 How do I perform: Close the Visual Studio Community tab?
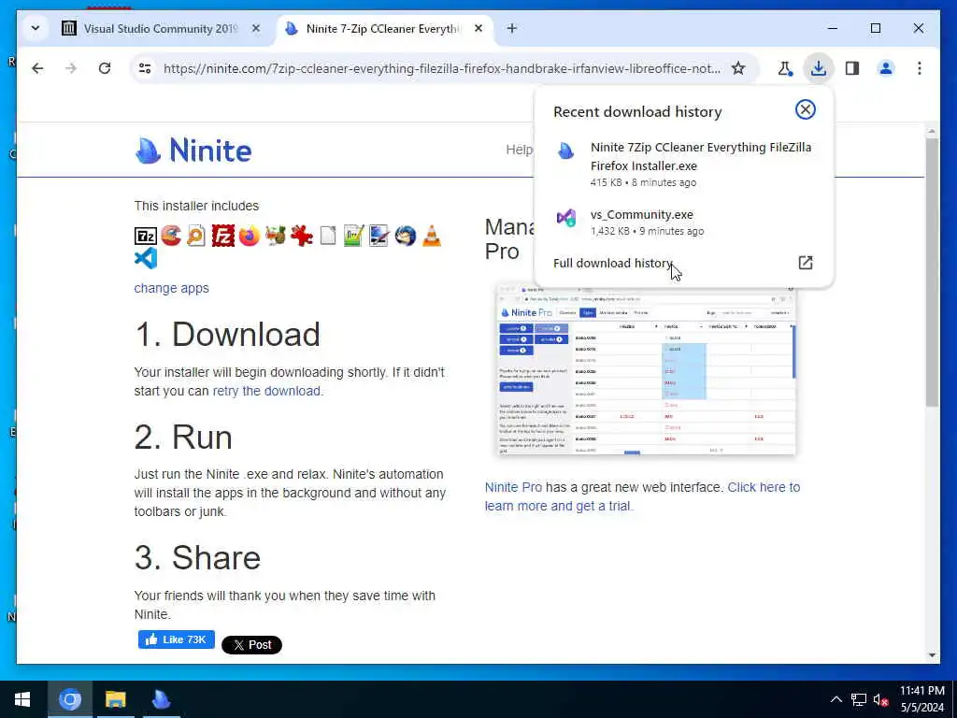256,28
